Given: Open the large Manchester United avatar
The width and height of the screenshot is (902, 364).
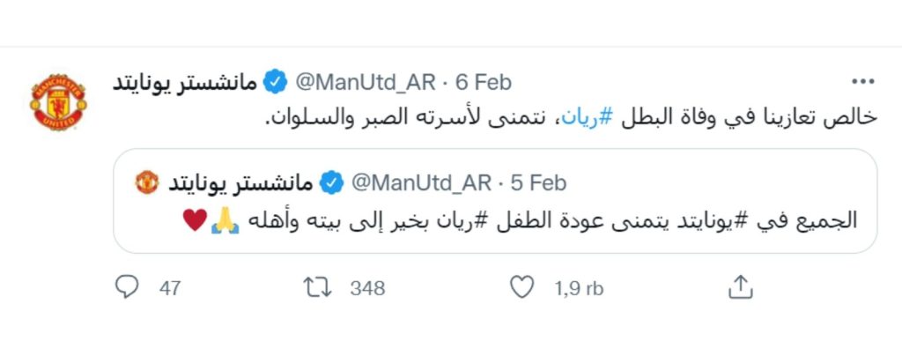Looking at the screenshot, I should click(58, 102).
